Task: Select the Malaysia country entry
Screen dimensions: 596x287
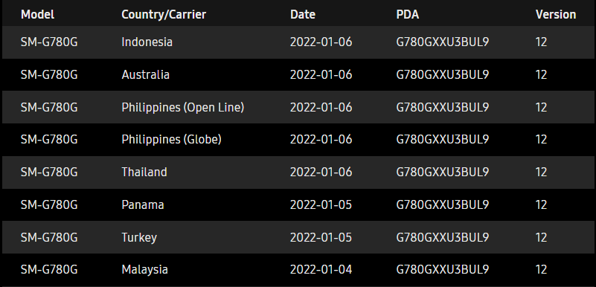Action: coord(144,270)
